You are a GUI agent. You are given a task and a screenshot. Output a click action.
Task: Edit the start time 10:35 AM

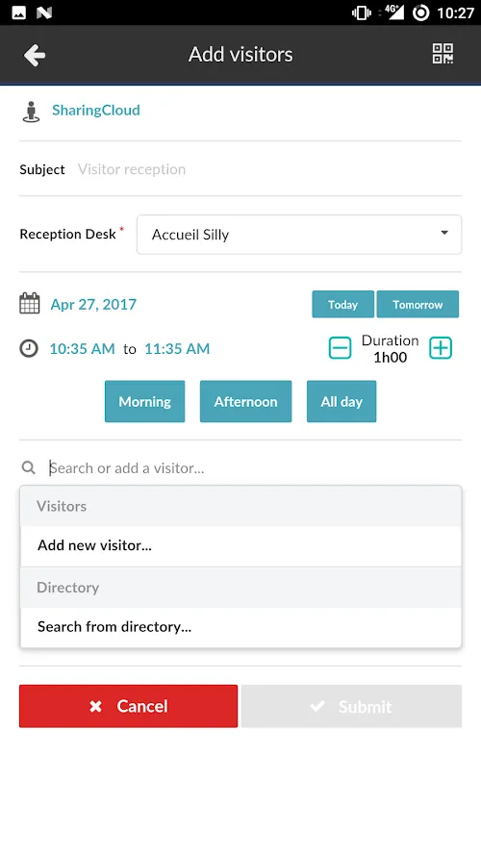(x=83, y=349)
